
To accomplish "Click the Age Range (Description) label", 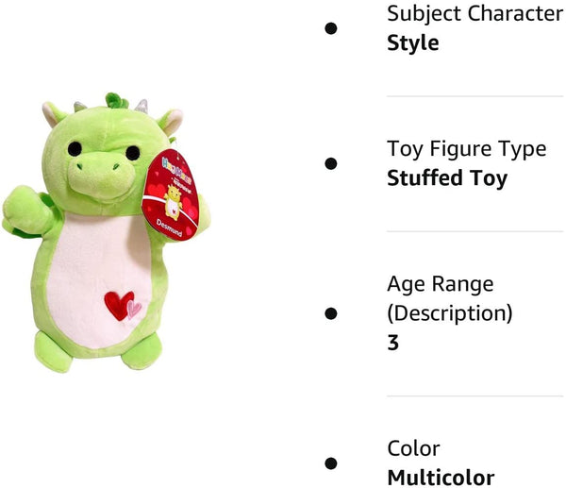I will [x=450, y=298].
